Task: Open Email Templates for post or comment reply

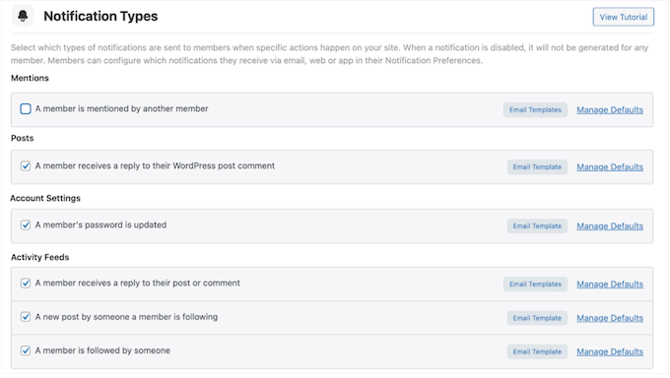Action: pos(535,284)
